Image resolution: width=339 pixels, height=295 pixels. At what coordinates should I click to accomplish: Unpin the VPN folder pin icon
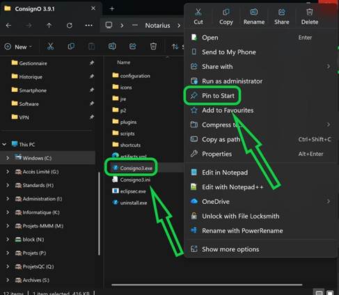[x=92, y=117]
